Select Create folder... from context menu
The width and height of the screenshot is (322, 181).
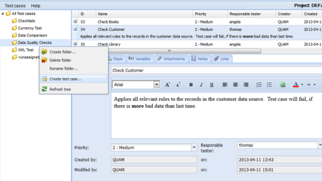pyautogui.click(x=74, y=52)
